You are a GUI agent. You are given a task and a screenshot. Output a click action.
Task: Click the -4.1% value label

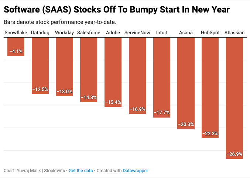pos(16,52)
